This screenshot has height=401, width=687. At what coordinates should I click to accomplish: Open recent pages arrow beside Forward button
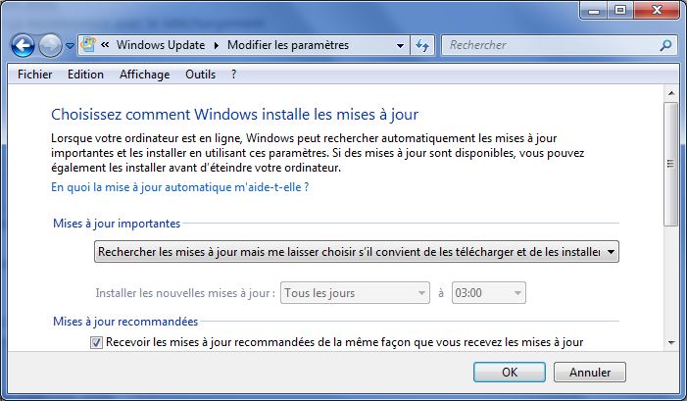tap(70, 45)
